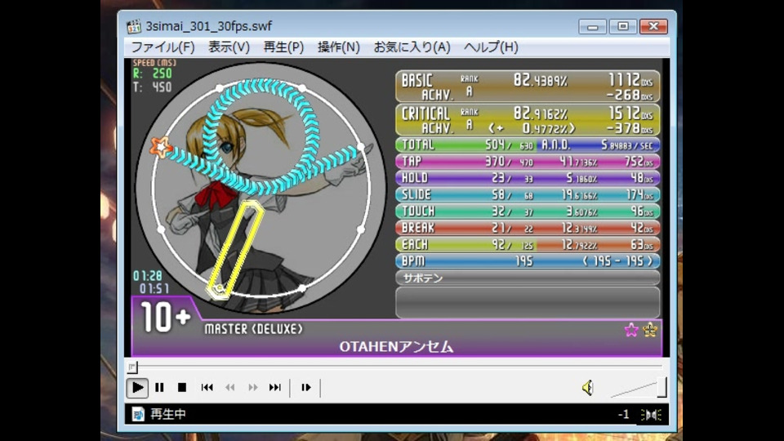This screenshot has height=441, width=784.
Task: Click the サボテン designer name row
Action: (x=528, y=278)
